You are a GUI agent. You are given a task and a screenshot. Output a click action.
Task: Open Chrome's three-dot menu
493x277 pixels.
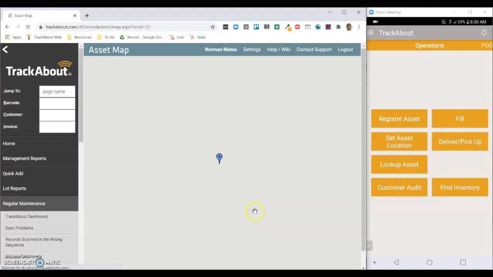tap(359, 27)
